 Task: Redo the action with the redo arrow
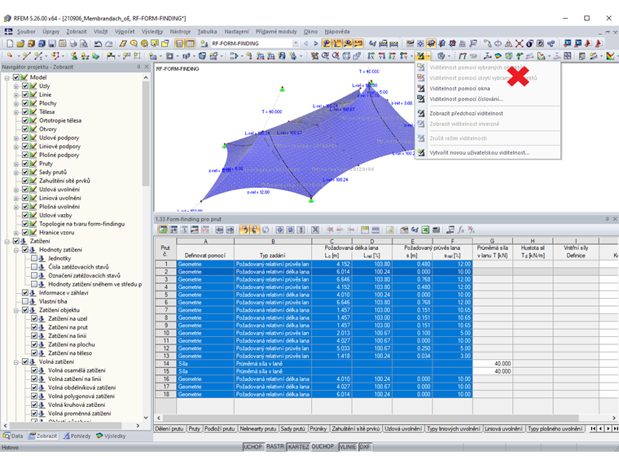(109, 43)
